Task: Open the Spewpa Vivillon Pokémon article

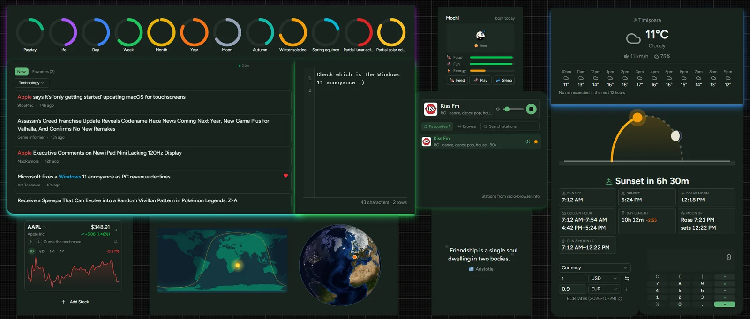Action: click(x=153, y=200)
